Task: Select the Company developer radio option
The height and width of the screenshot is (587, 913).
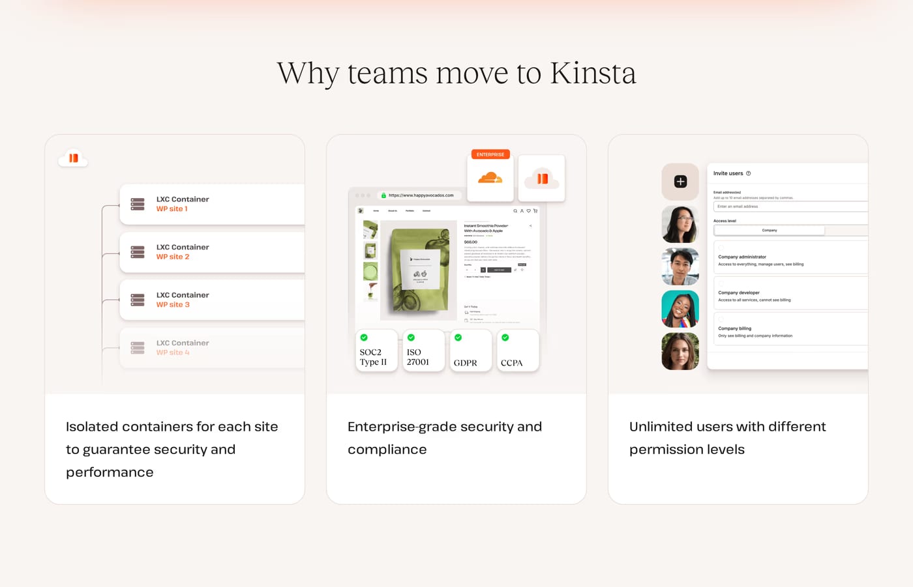Action: pos(721,283)
